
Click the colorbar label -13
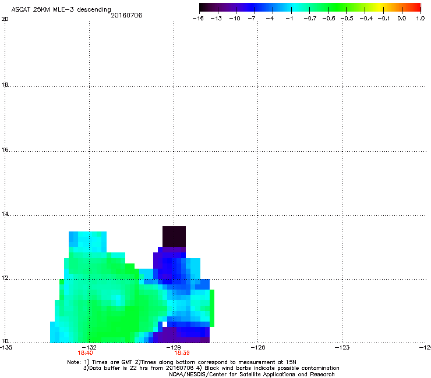(x=216, y=19)
